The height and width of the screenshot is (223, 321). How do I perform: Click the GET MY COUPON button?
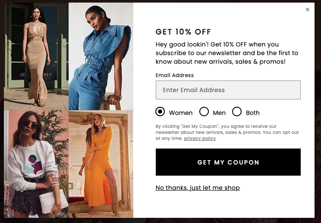point(228,162)
